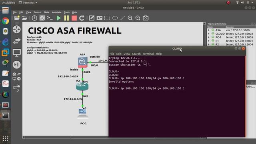Screen dimensions: 256x144
Task: Reload all nodes icon
Action: (x=82, y=18)
